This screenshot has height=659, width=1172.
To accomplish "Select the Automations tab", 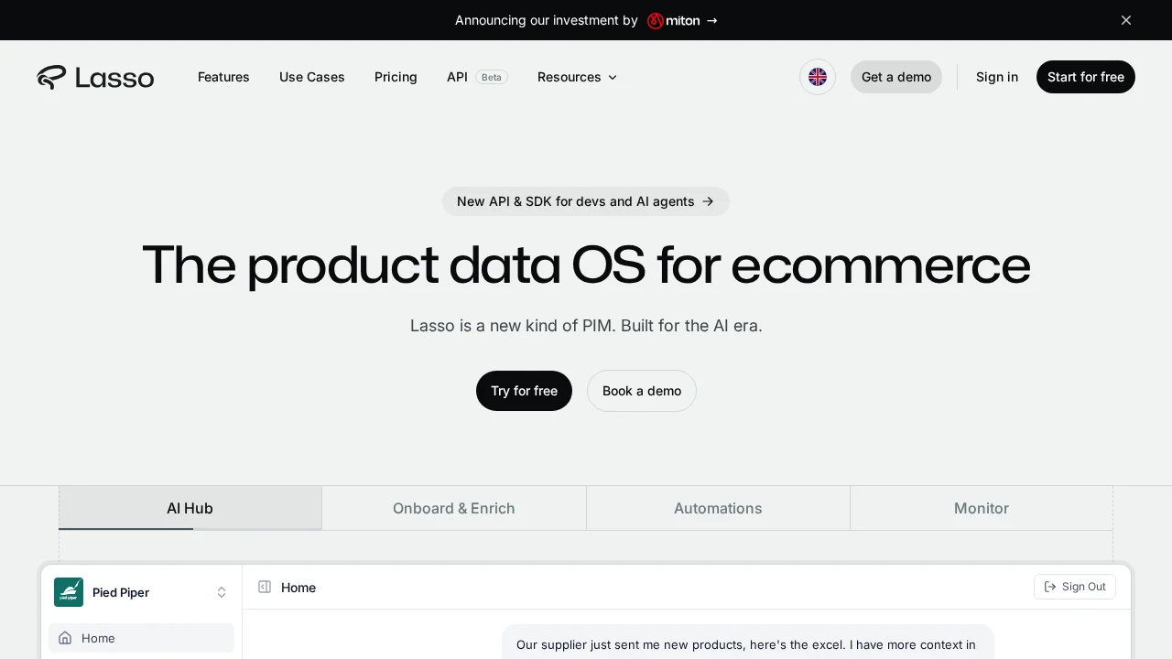I will point(718,508).
